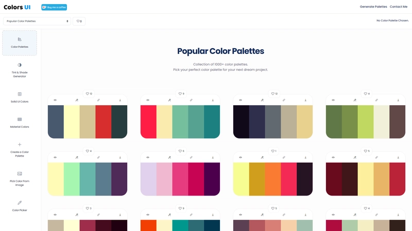Toggle the eye icon on the first palette
This screenshot has height=231, width=412.
click(x=55, y=100)
